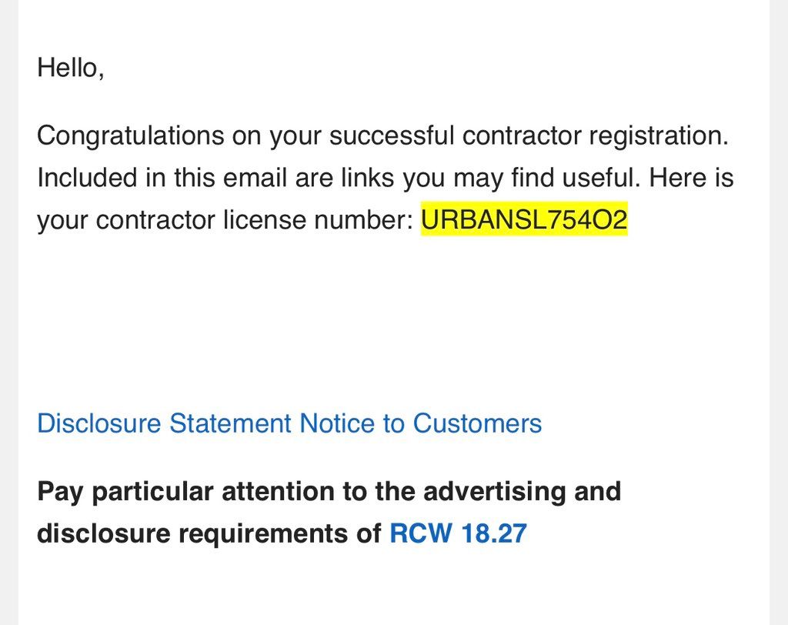Click the highlighted license number URBANSL754O2
Image resolution: width=788 pixels, height=625 pixels.
click(x=524, y=221)
